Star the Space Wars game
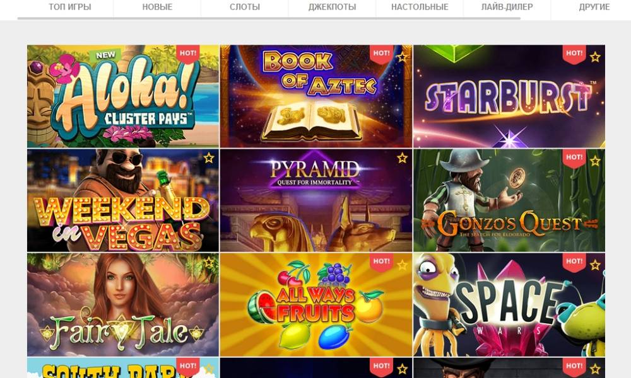The image size is (631, 378). click(x=595, y=265)
